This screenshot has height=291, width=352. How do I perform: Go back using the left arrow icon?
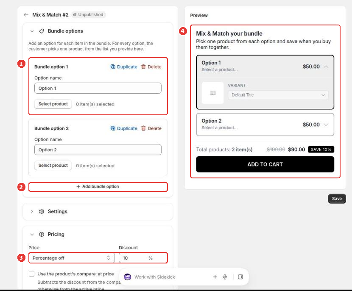pyautogui.click(x=26, y=15)
